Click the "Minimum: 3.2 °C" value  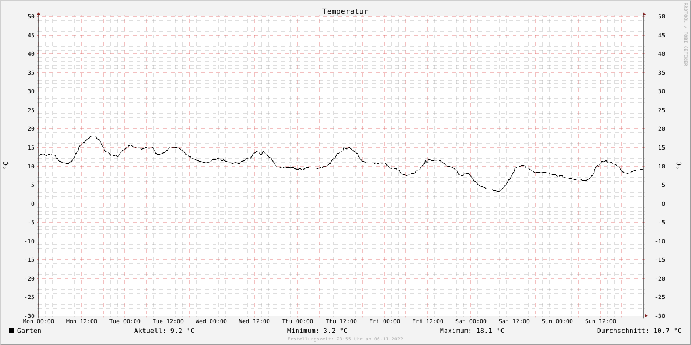(x=317, y=331)
